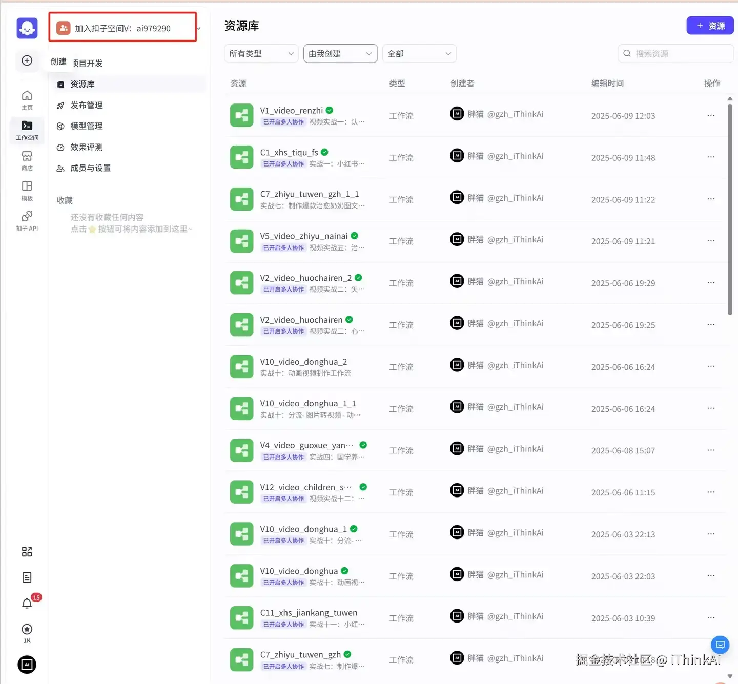Open the apps grid icon in sidebar

coord(27,552)
